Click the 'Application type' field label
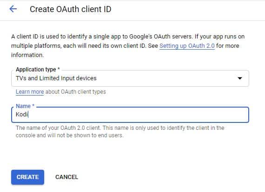This screenshot has width=265, height=192. click(36, 70)
